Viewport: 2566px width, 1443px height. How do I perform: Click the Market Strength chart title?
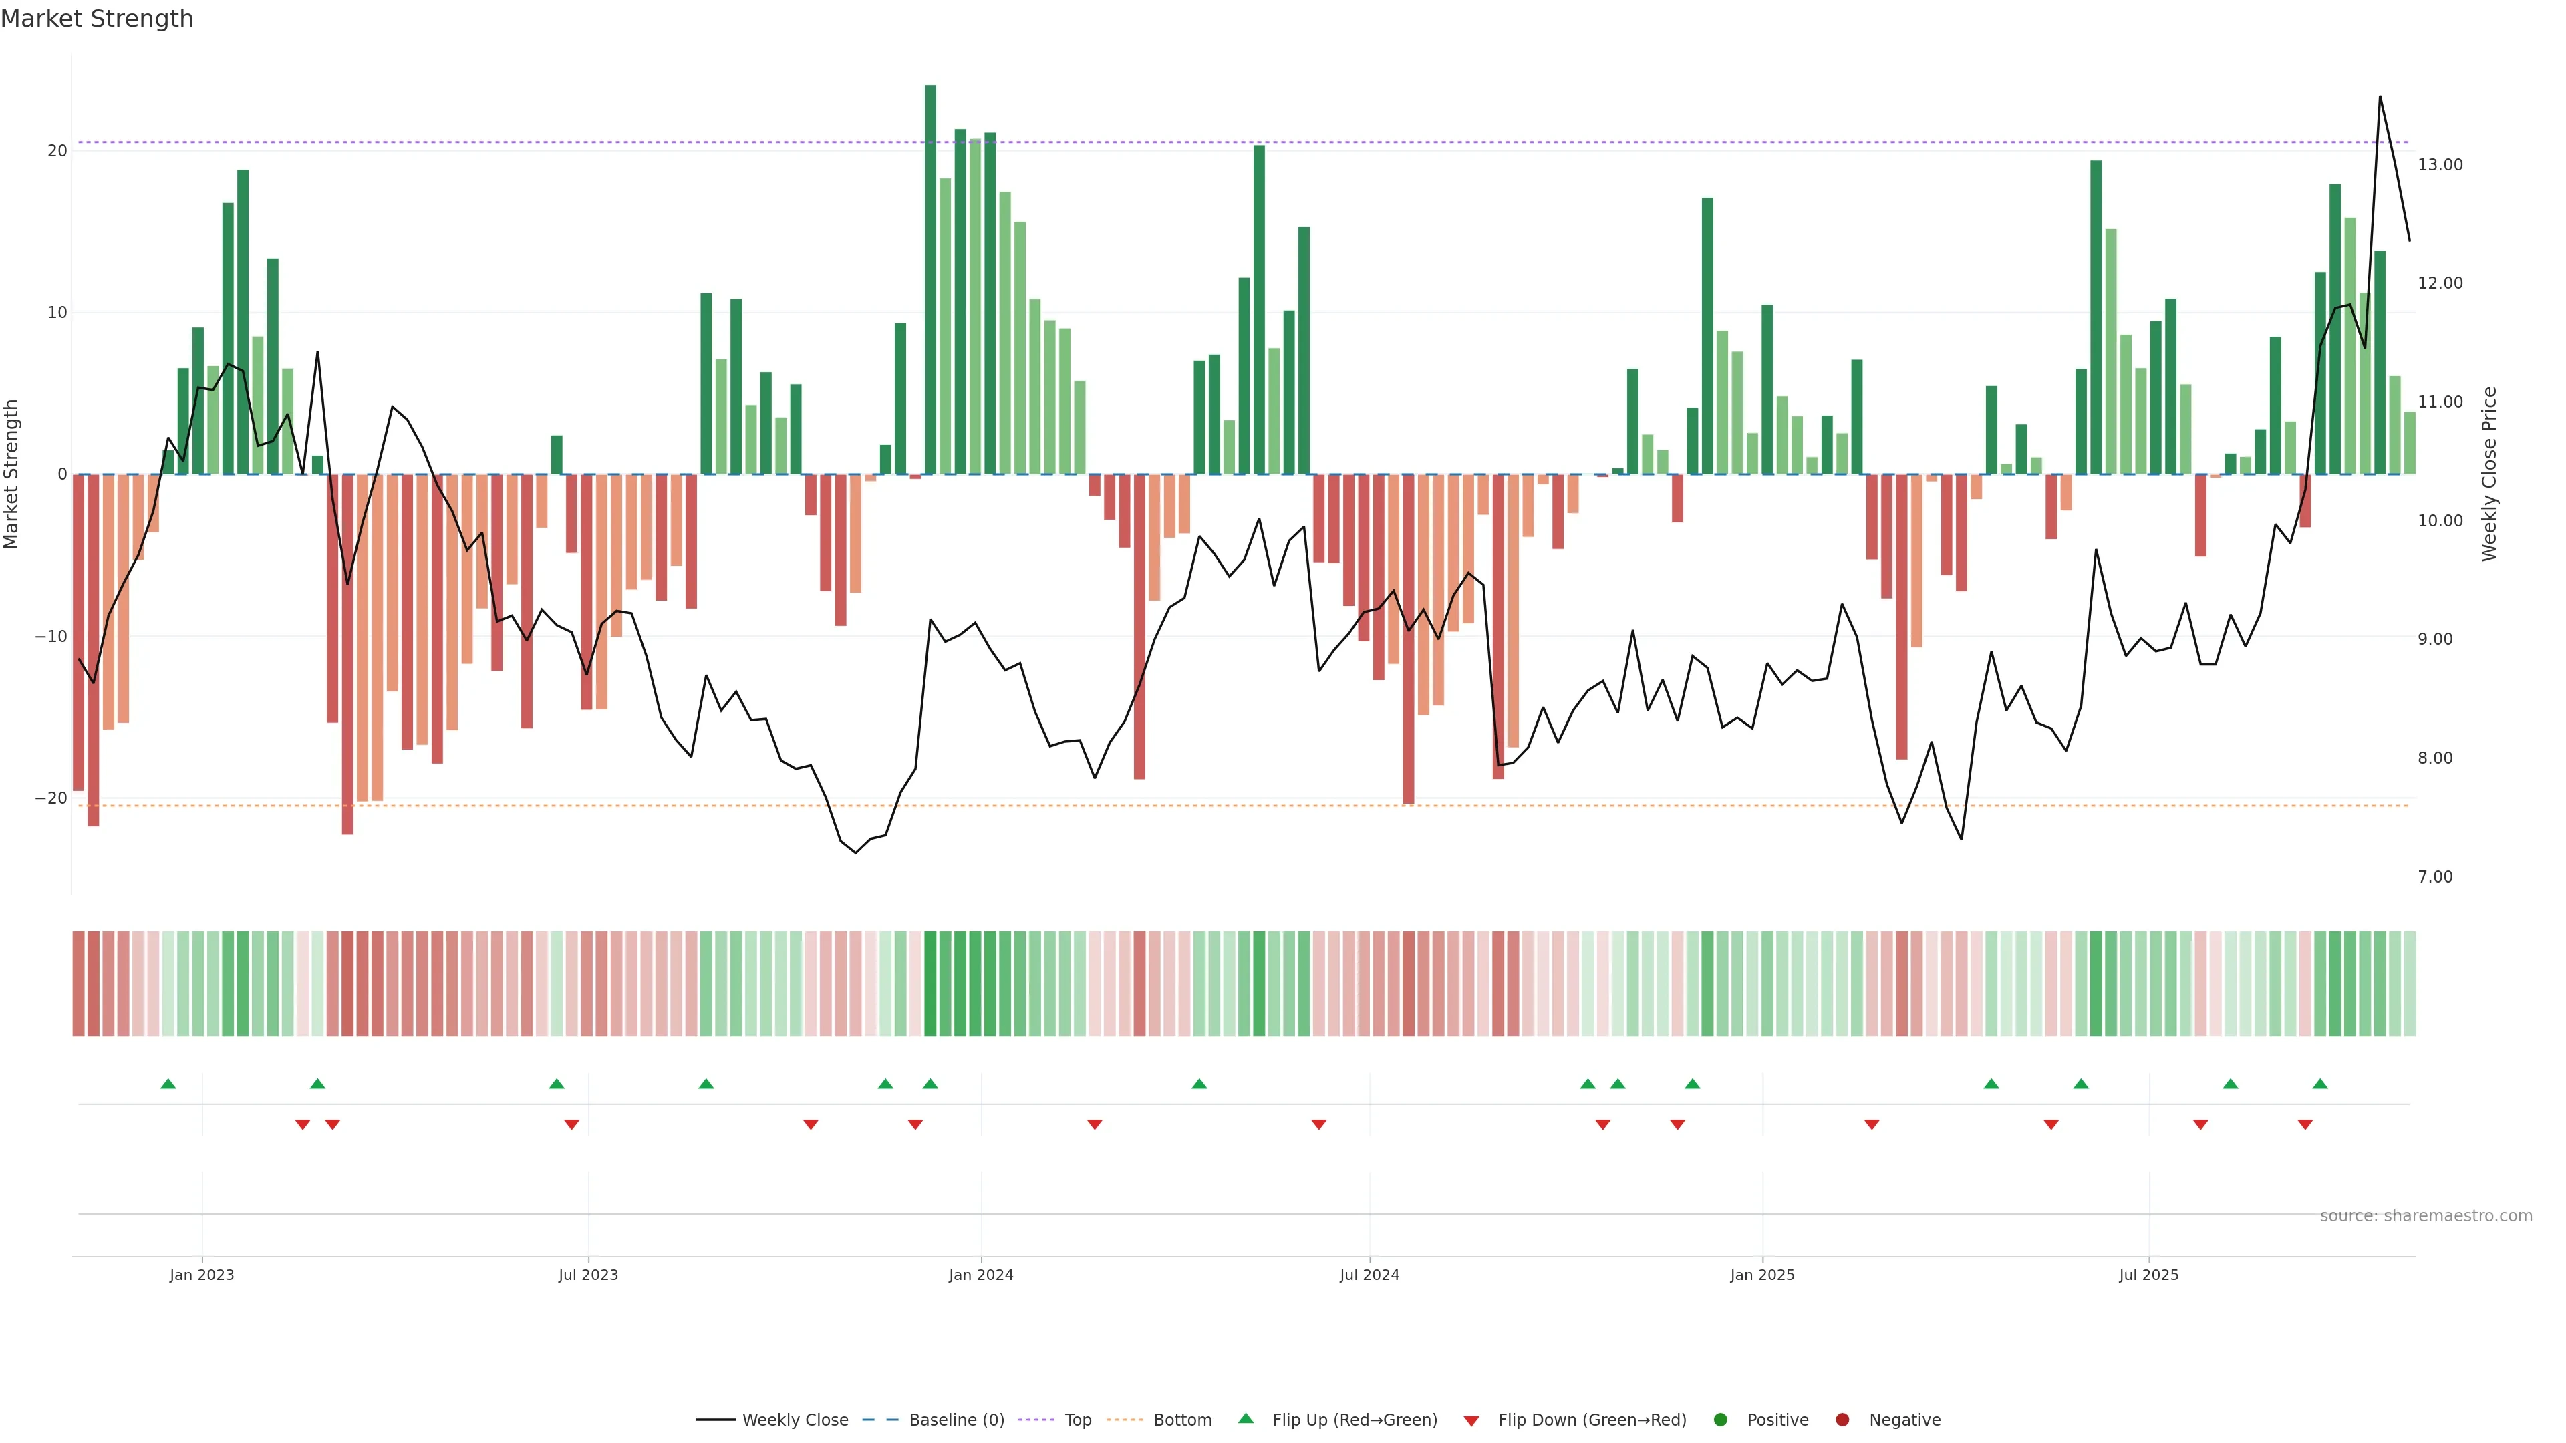tap(97, 19)
